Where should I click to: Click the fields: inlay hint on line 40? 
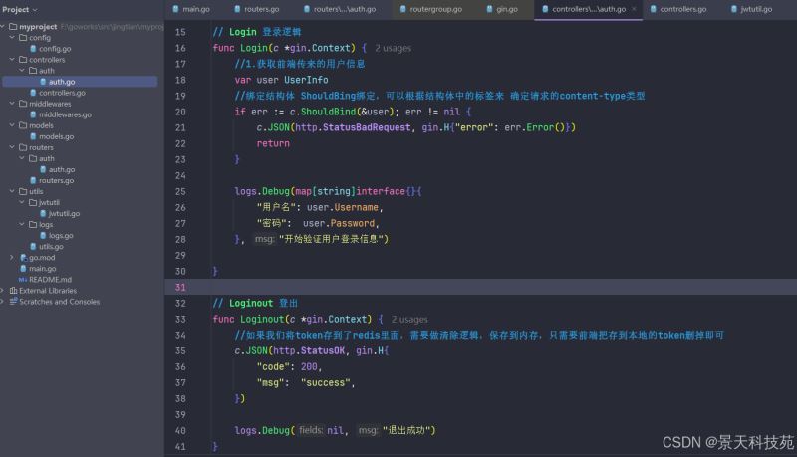pos(311,430)
